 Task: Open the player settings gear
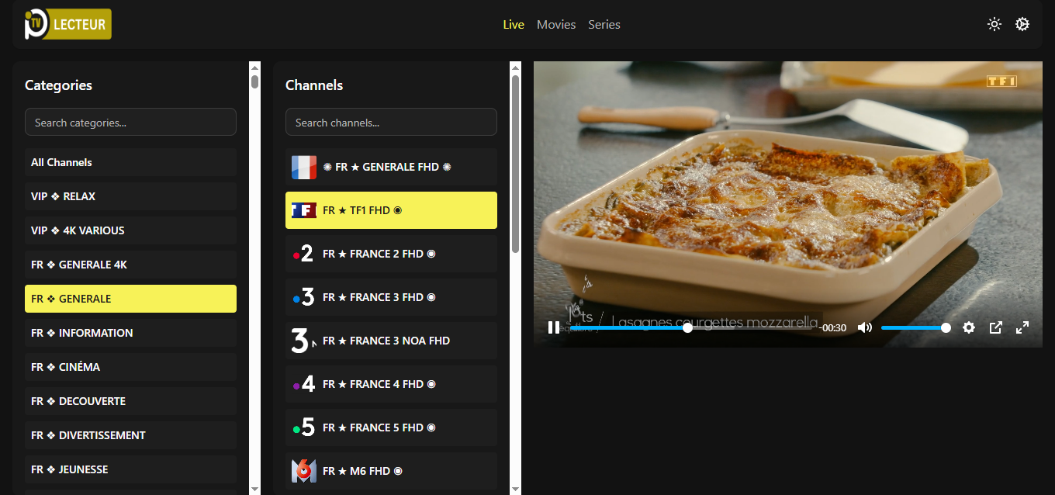point(969,327)
